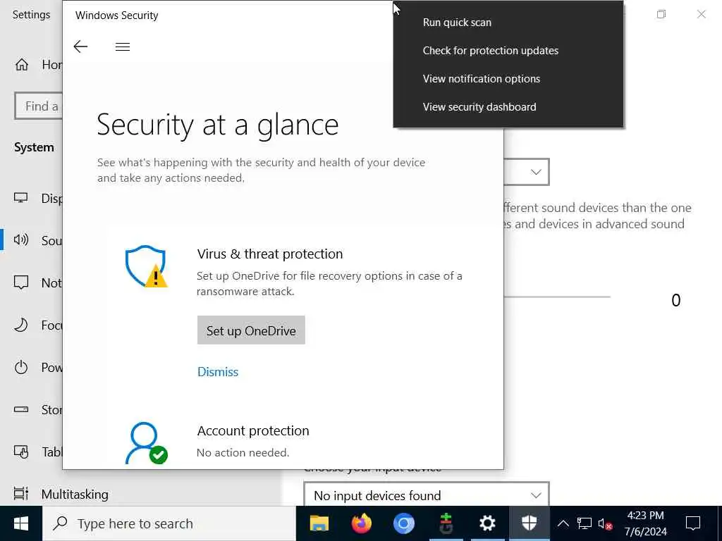This screenshot has width=722, height=541.
Task: Open the Windows Security hamburger menu
Action: click(123, 47)
